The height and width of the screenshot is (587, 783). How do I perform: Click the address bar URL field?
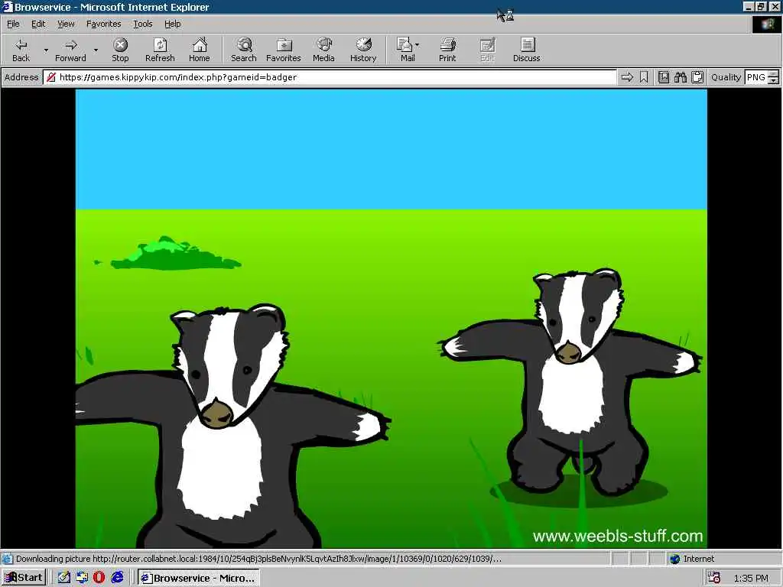330,77
